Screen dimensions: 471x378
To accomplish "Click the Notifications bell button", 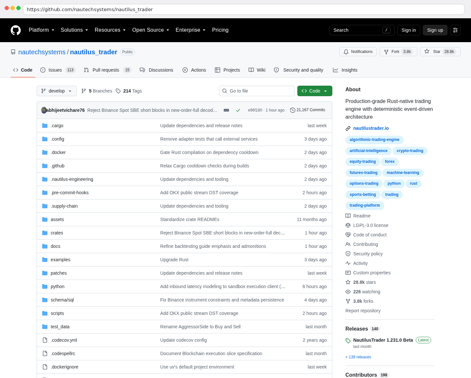I will click(x=358, y=52).
